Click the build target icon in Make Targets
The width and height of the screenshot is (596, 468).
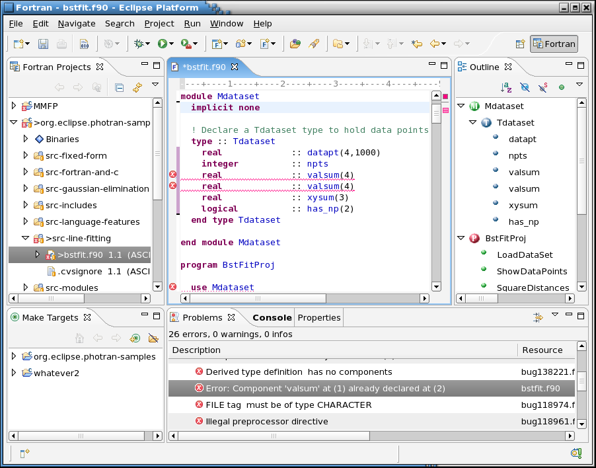tap(135, 338)
